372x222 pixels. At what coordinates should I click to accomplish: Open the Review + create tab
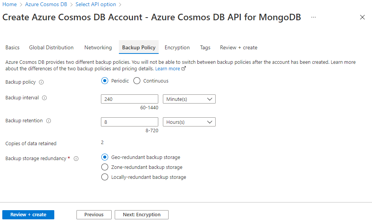(x=239, y=47)
